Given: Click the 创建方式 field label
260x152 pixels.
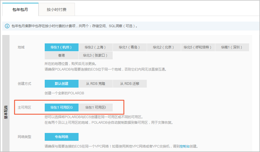Looking at the screenshot, I should pyautogui.click(x=24, y=84).
